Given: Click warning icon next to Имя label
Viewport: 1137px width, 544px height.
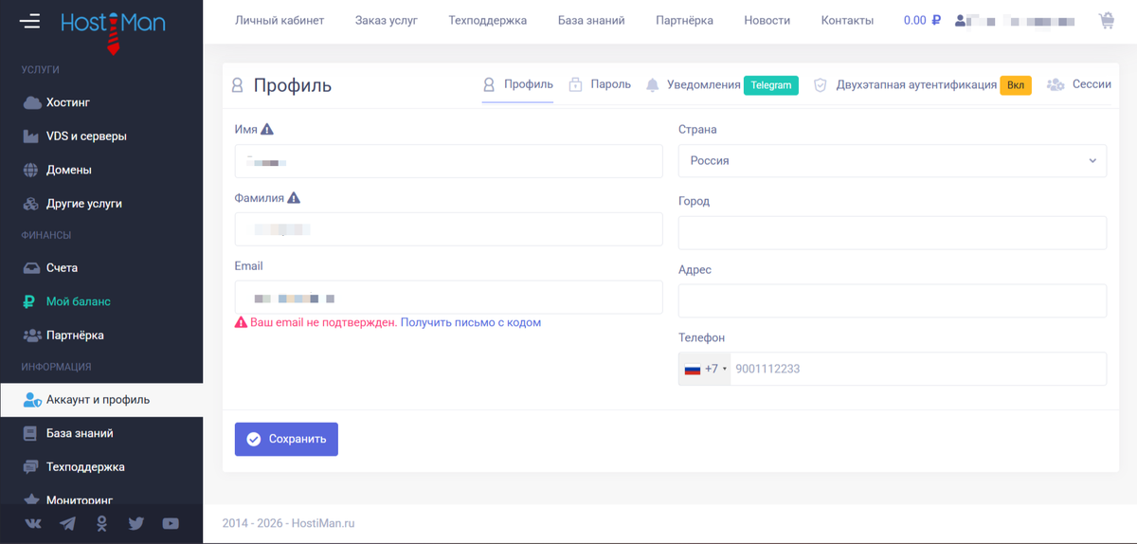Looking at the screenshot, I should click(267, 129).
